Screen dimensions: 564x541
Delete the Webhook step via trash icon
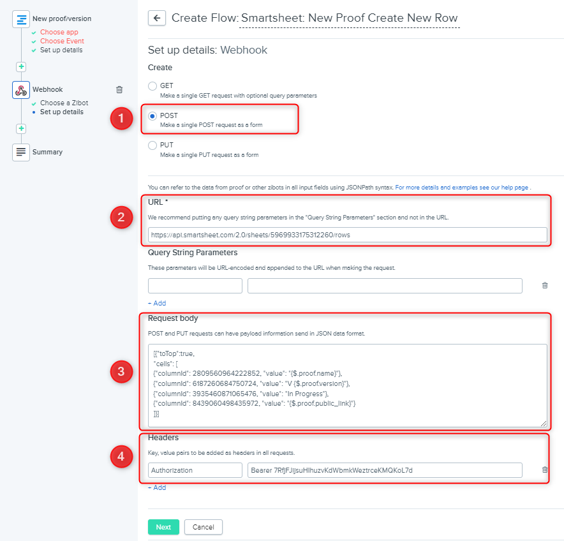(119, 90)
